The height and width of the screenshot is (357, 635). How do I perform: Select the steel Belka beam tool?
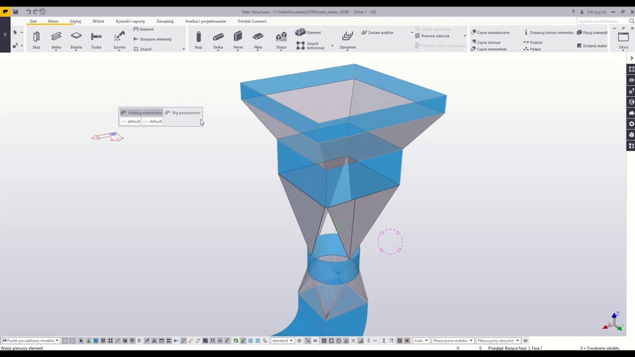pos(56,40)
